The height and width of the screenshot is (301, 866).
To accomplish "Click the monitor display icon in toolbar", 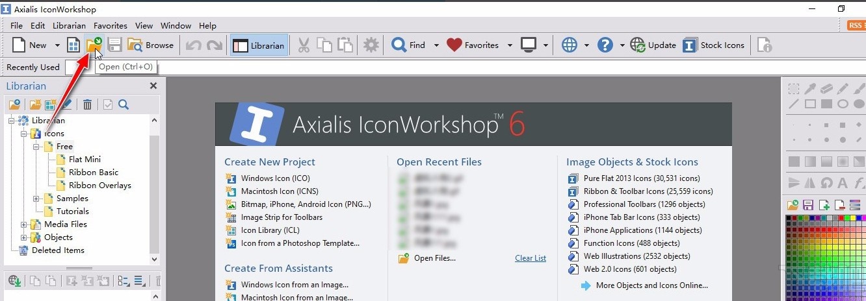I will (529, 45).
